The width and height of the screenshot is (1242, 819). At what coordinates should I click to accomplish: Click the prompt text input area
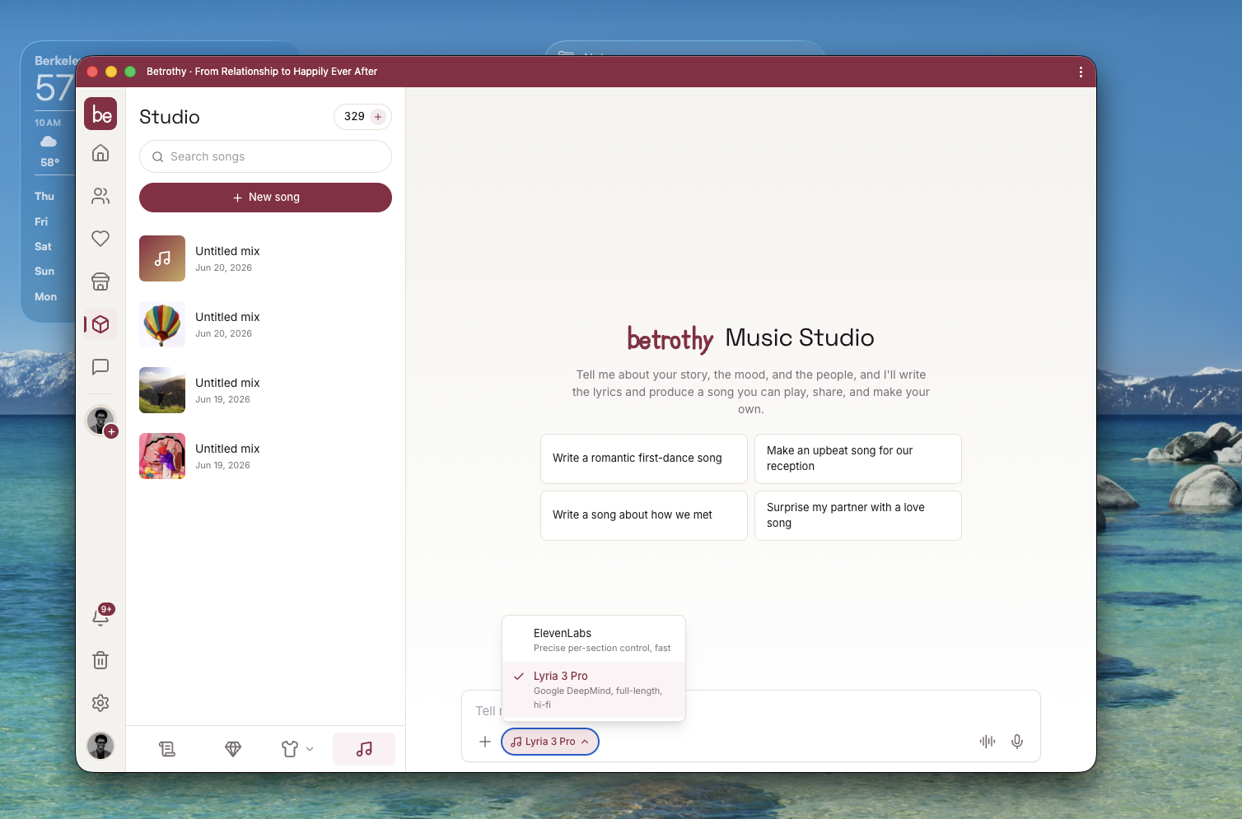pos(751,710)
